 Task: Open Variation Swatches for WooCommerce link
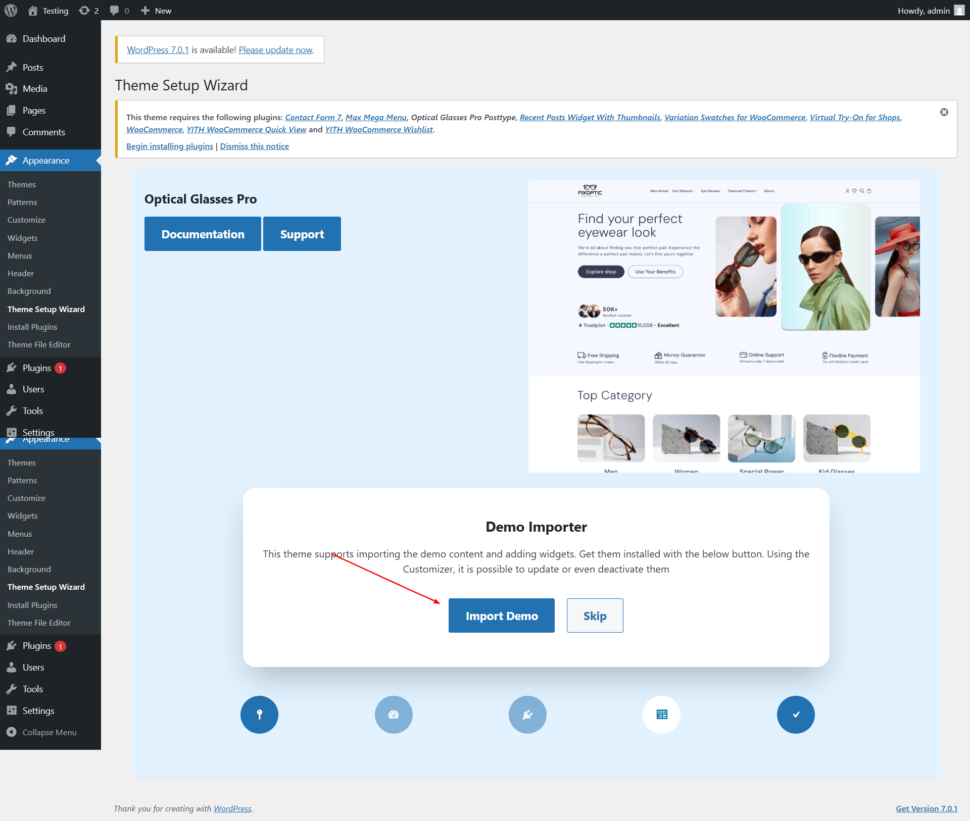(x=735, y=117)
